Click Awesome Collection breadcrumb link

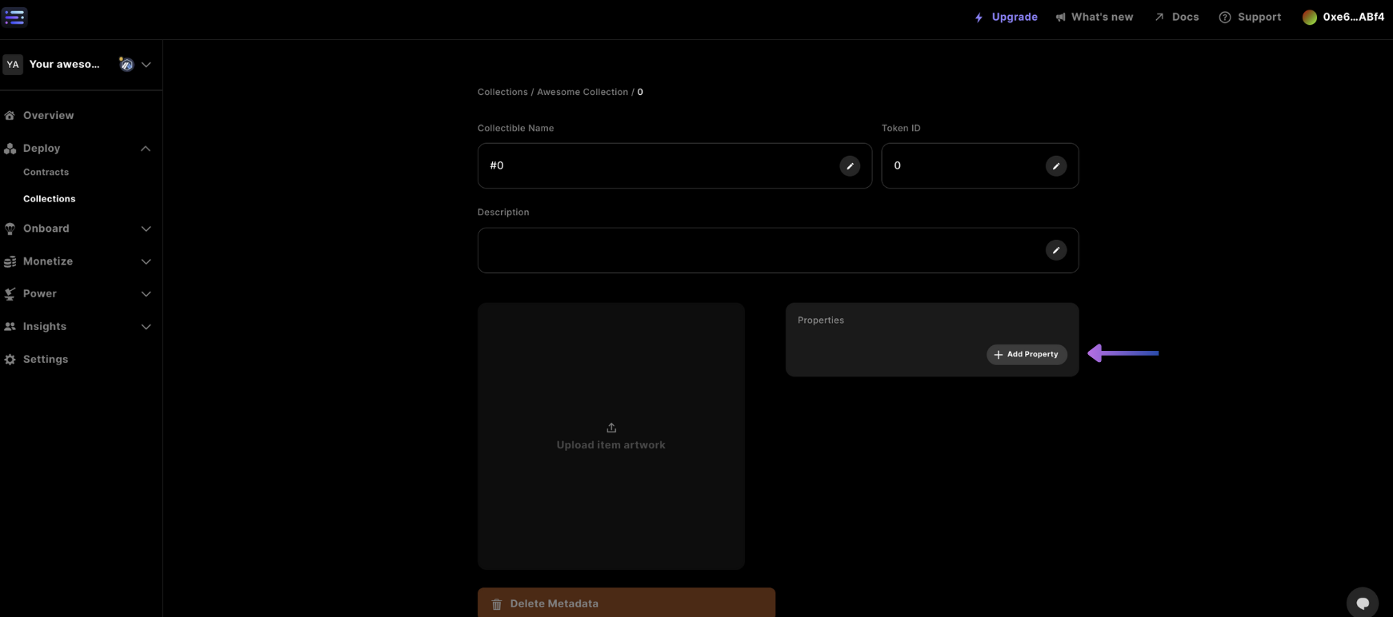tap(582, 92)
